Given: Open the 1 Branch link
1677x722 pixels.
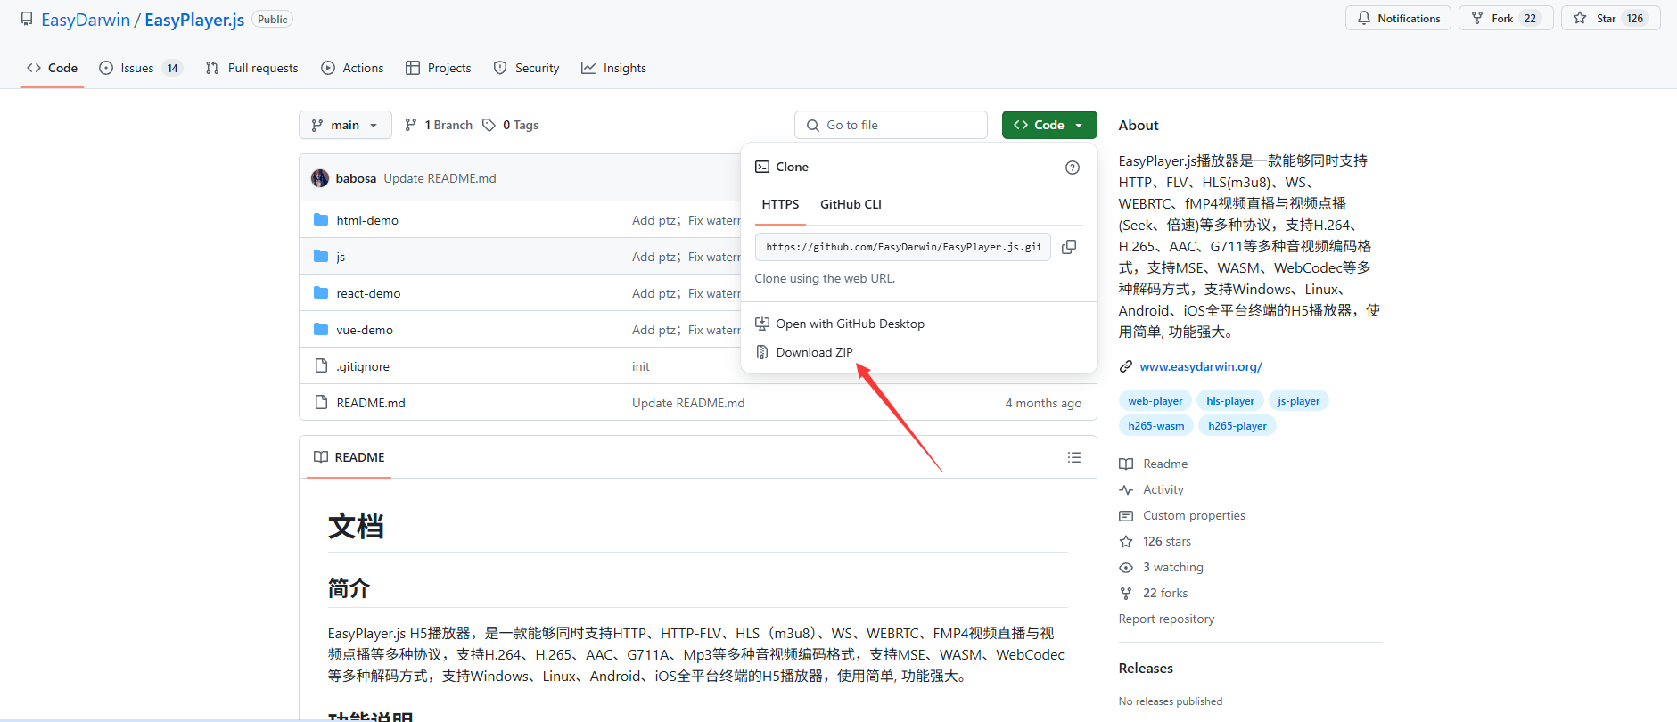Looking at the screenshot, I should [439, 125].
